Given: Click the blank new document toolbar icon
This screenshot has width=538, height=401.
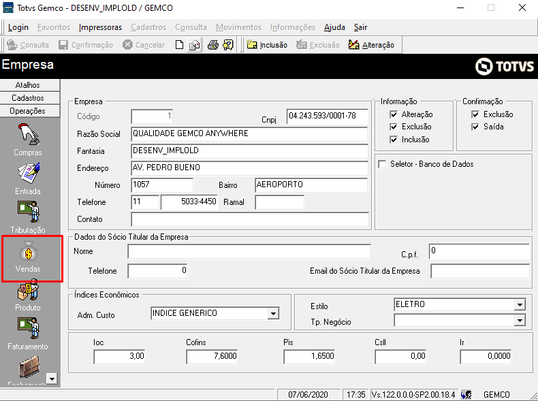Looking at the screenshot, I should coord(180,45).
